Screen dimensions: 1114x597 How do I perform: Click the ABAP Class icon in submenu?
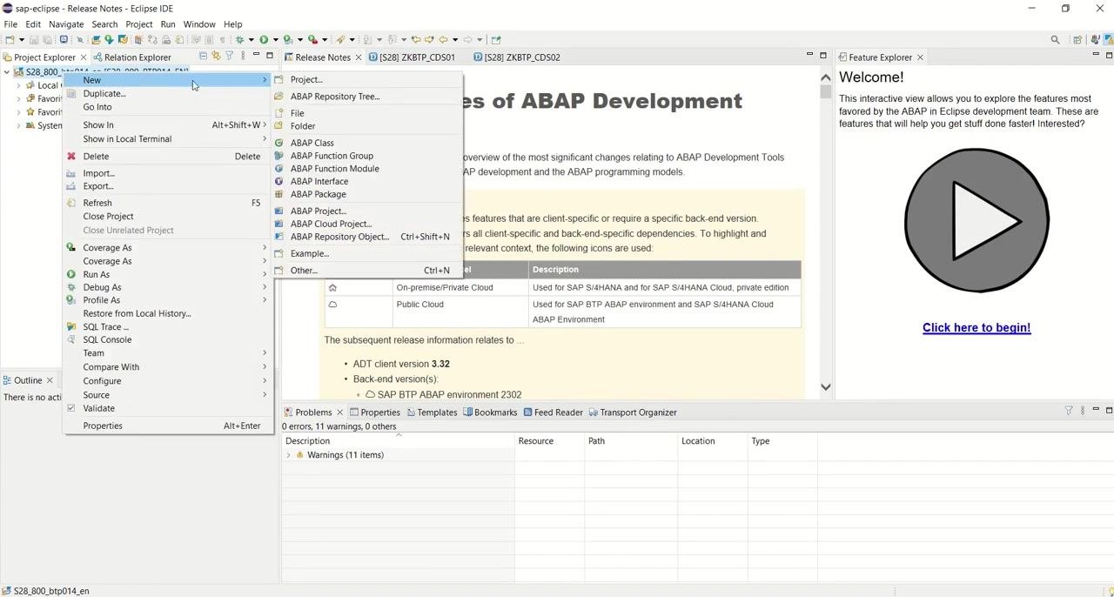(279, 143)
